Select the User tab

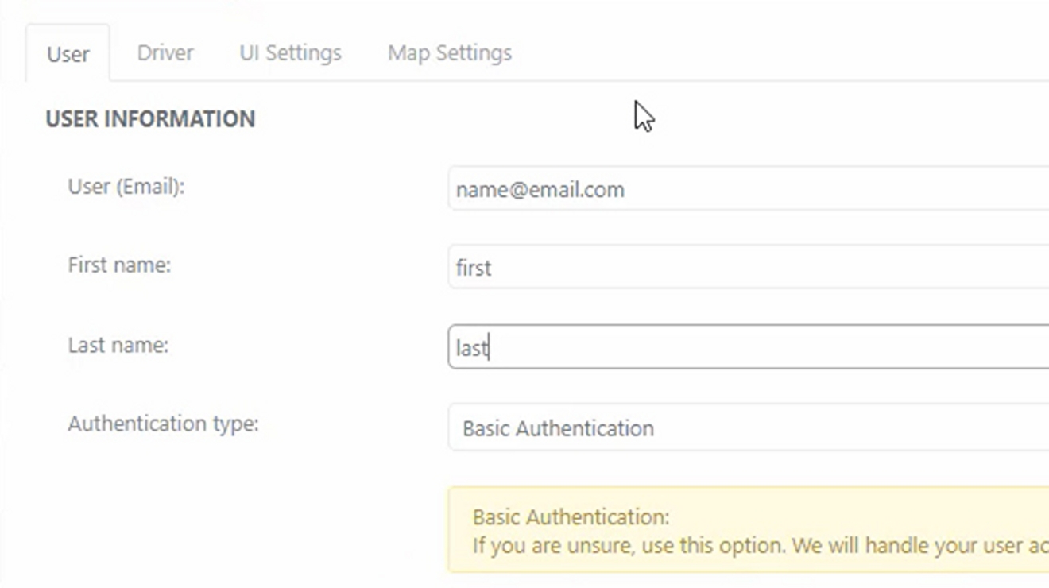pos(68,54)
